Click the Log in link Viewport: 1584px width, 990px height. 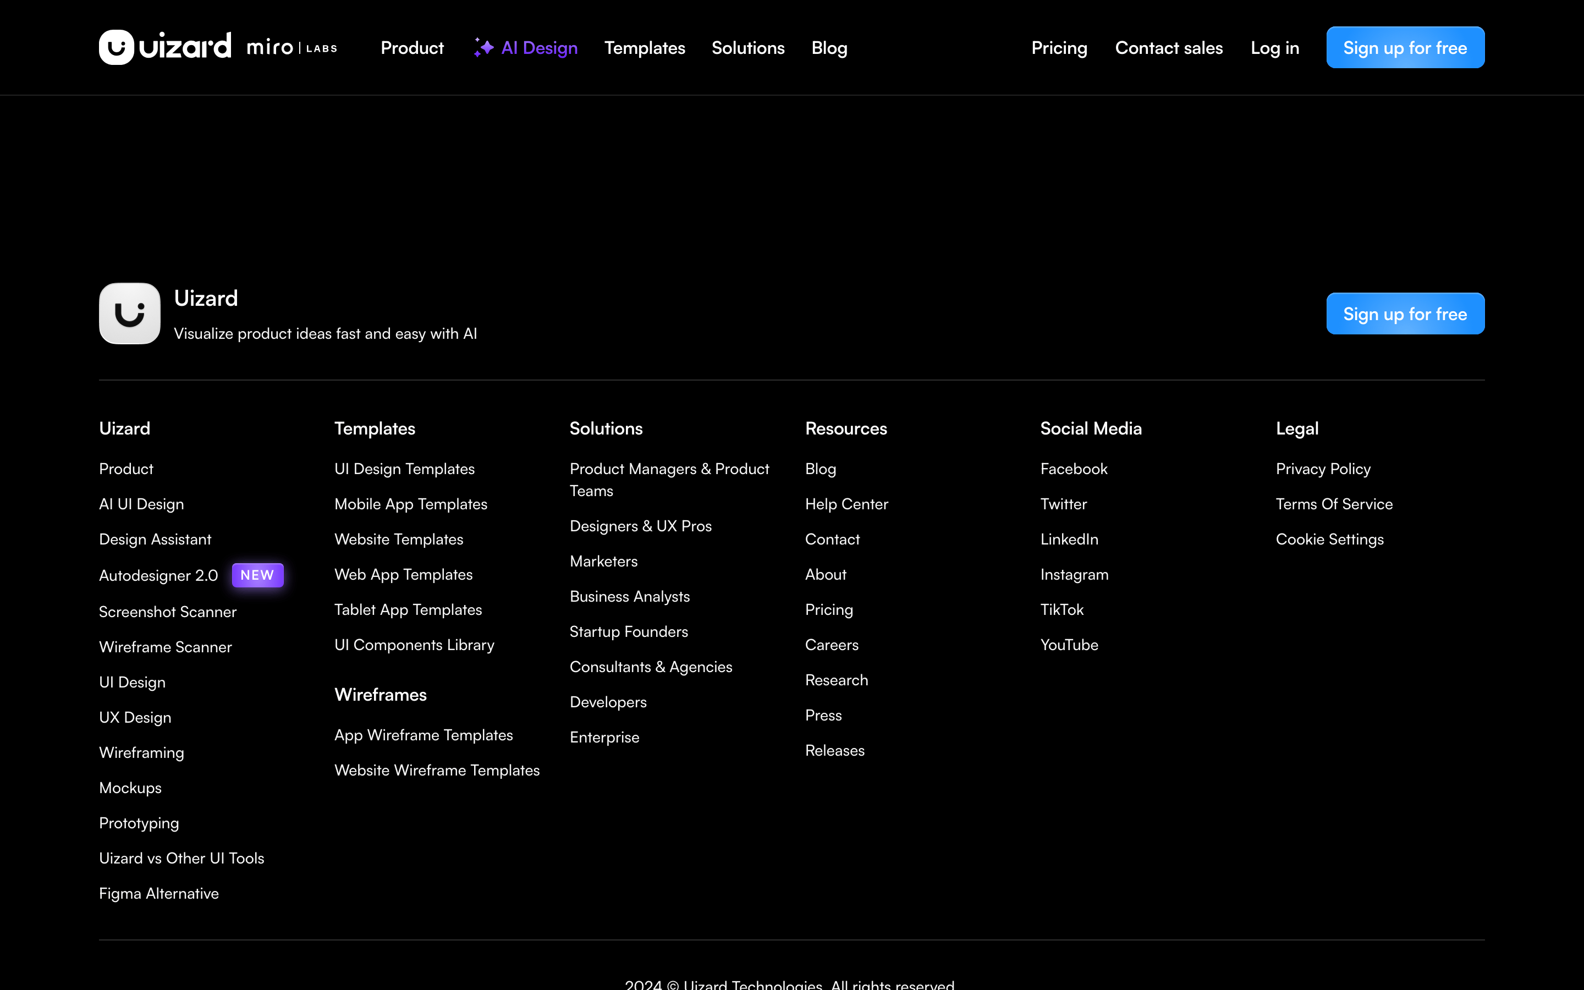click(x=1275, y=48)
